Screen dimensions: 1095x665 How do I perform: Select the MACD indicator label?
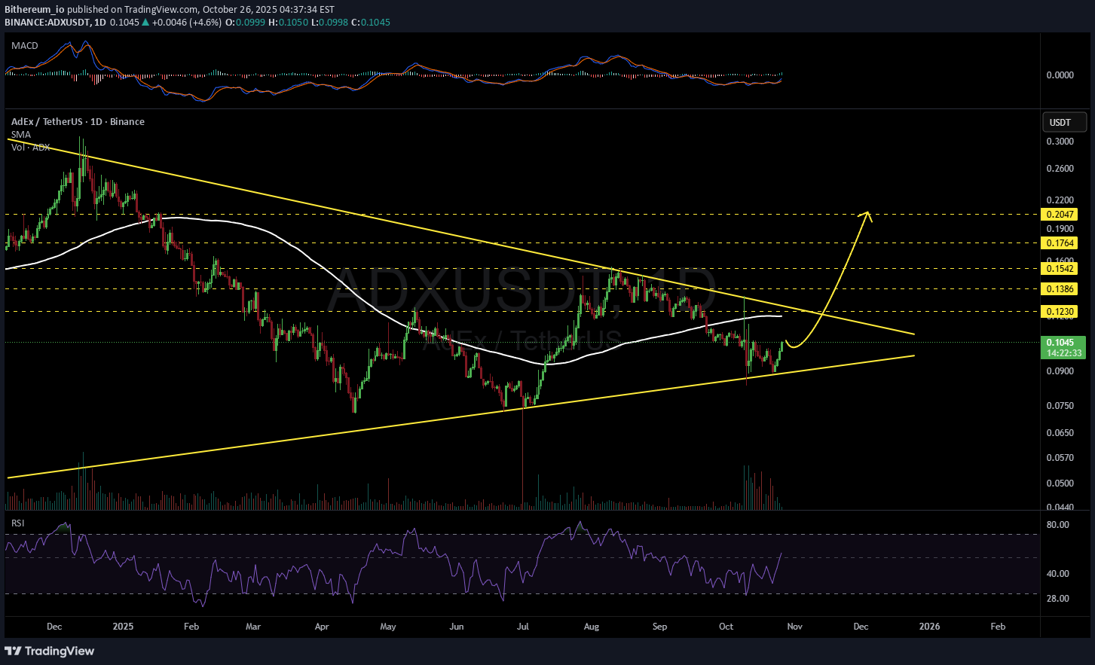(x=24, y=46)
